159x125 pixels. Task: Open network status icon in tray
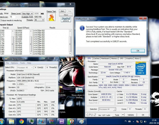[141, 122]
